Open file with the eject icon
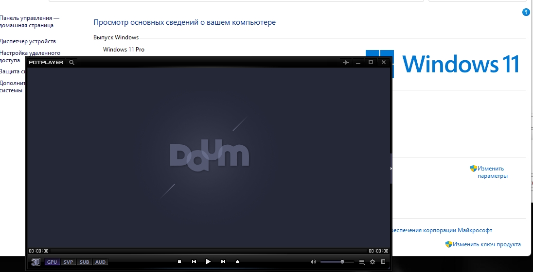533x272 pixels. pos(238,262)
